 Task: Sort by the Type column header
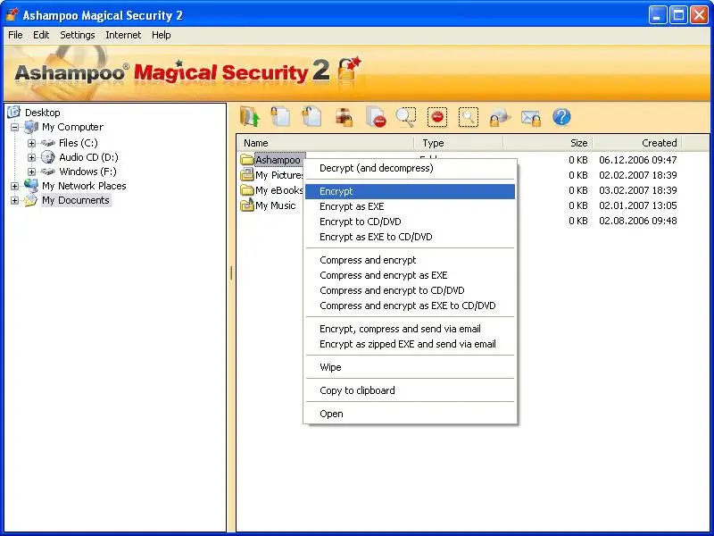[459, 143]
